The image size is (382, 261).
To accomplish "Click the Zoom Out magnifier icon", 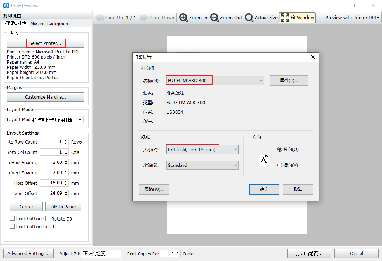I will 214,18.
